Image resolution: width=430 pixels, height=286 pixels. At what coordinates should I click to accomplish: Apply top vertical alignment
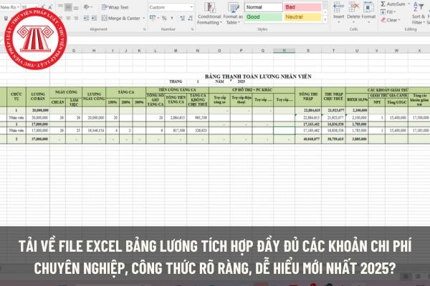click(x=61, y=7)
